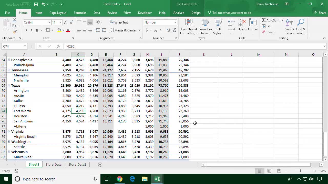Click the Tell me what you want search box
This screenshot has width=328, height=184.
pyautogui.click(x=229, y=13)
